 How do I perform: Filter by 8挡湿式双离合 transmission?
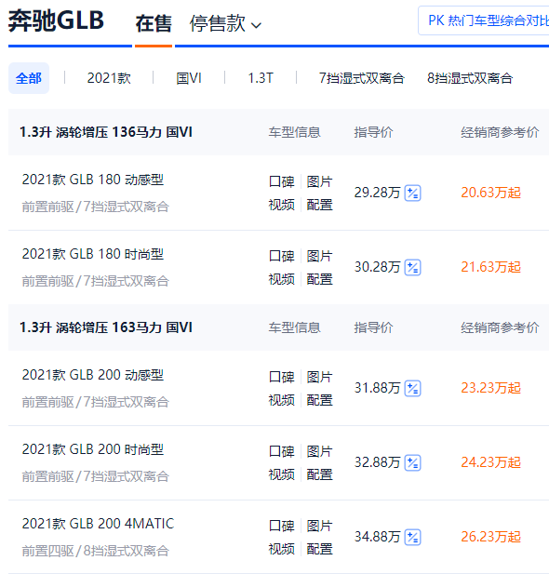(x=470, y=78)
